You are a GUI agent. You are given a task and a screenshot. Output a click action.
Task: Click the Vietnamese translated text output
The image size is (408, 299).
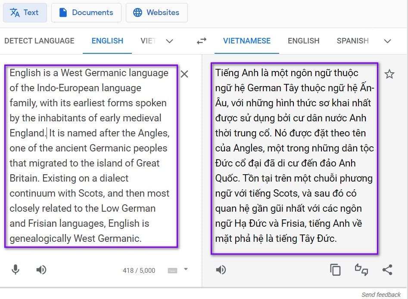coord(294,158)
